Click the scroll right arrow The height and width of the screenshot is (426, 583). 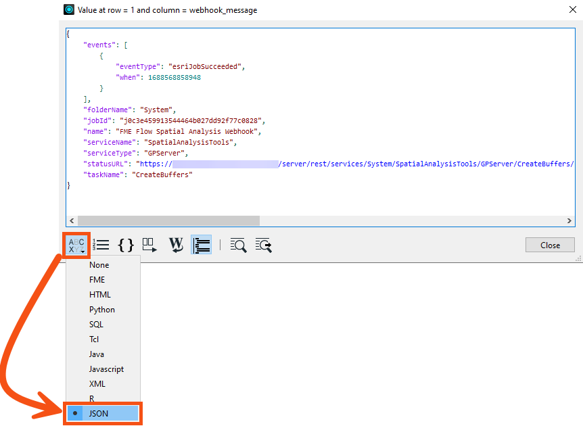569,221
